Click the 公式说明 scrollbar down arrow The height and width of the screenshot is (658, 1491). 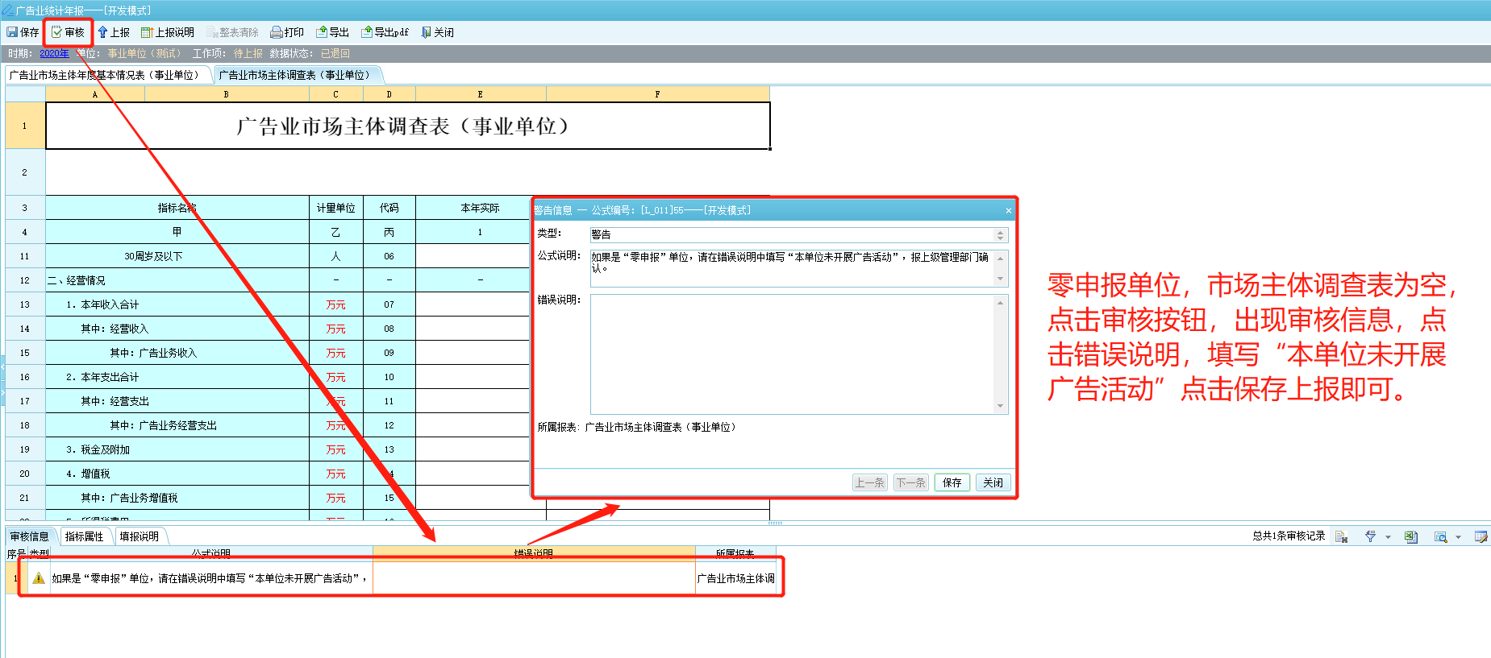click(1000, 279)
